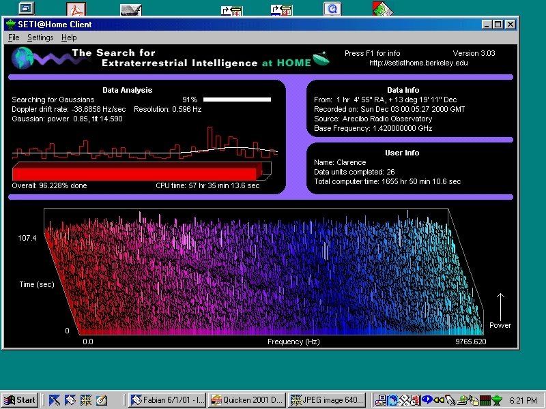Click the "CPU time: 57 hr 35 min" text
The width and height of the screenshot is (546, 409).
click(207, 185)
